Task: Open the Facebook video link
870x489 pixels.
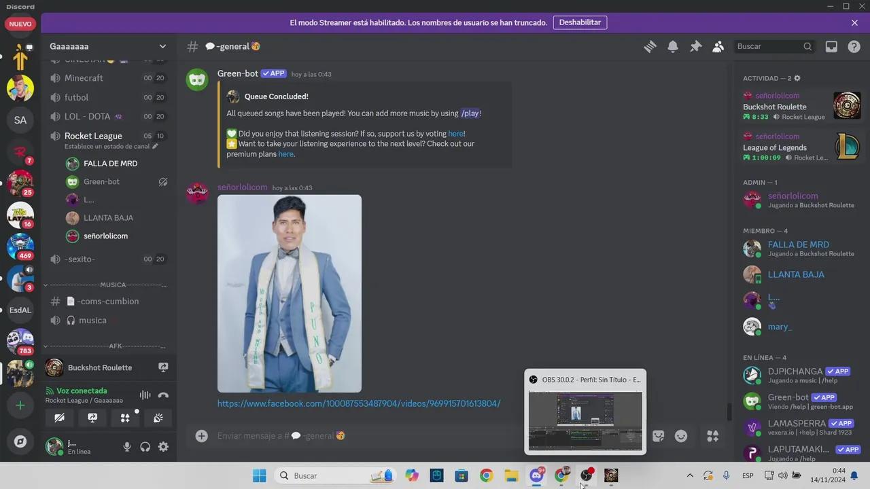Action: 359,403
